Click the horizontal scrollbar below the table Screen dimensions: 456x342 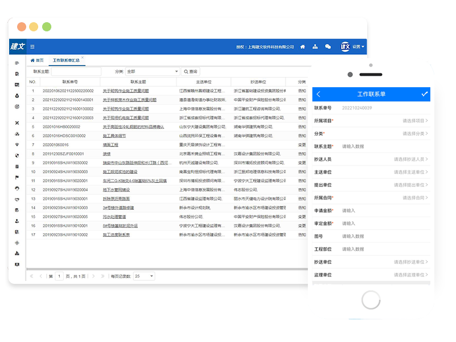[167, 269]
